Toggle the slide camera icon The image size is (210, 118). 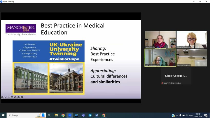click(15, 97)
